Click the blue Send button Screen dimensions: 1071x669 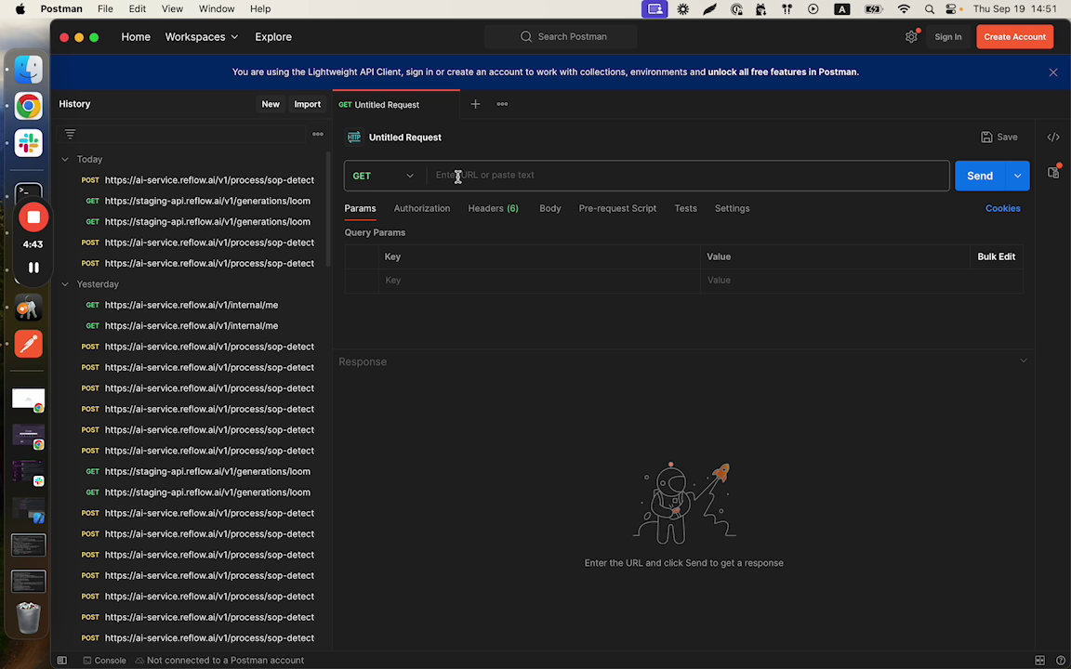[980, 177]
